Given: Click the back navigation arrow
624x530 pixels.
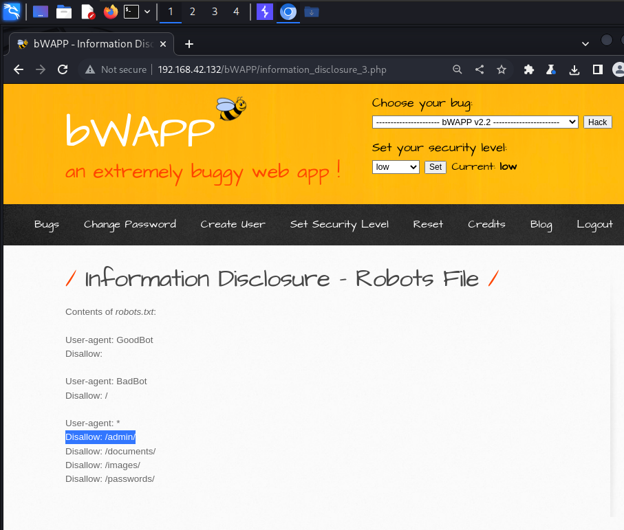Looking at the screenshot, I should (19, 69).
